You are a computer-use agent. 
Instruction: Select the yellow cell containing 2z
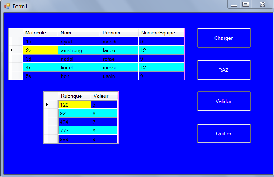point(40,50)
